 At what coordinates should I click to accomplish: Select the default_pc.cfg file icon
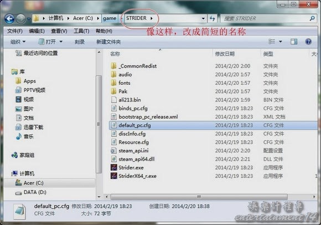113,125
